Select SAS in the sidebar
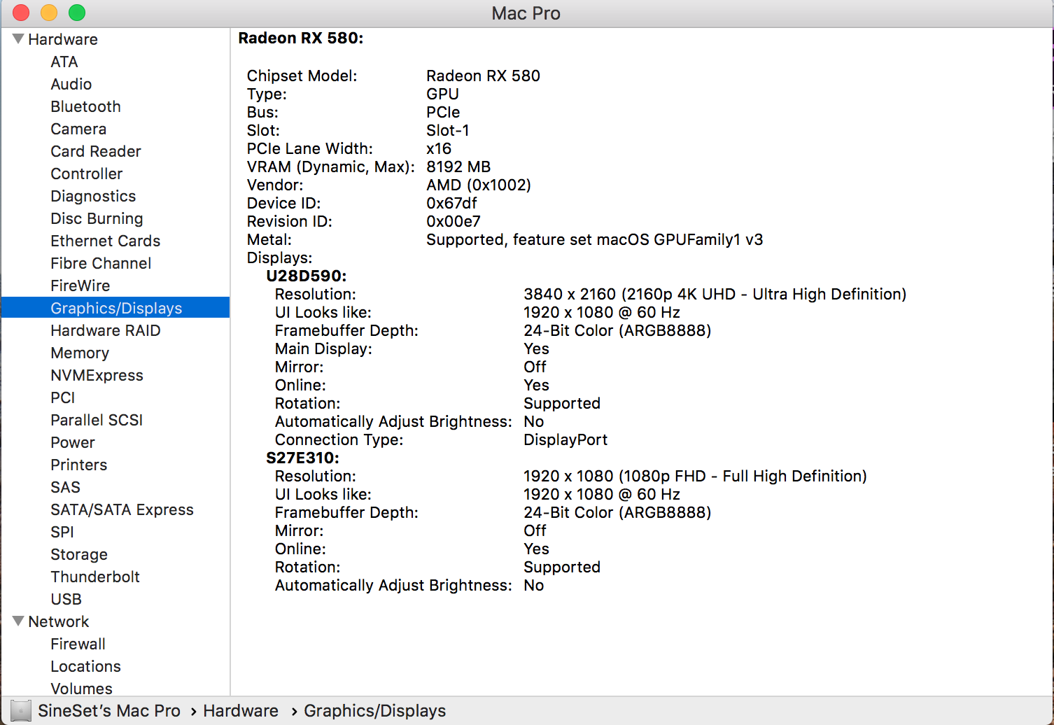 point(66,487)
